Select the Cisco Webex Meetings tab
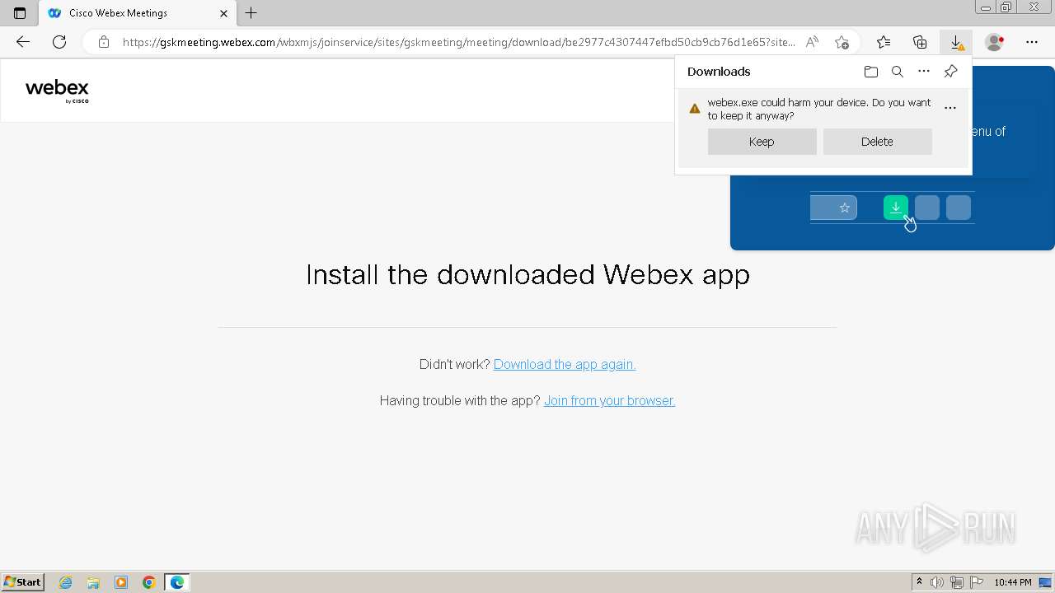The width and height of the screenshot is (1055, 593). 137,13
